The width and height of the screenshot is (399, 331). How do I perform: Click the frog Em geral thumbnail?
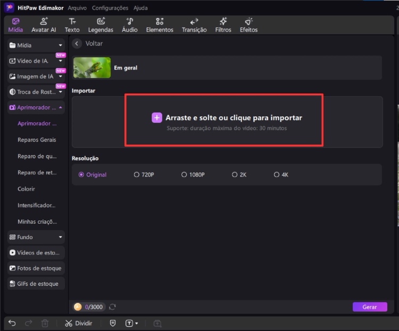coord(92,67)
